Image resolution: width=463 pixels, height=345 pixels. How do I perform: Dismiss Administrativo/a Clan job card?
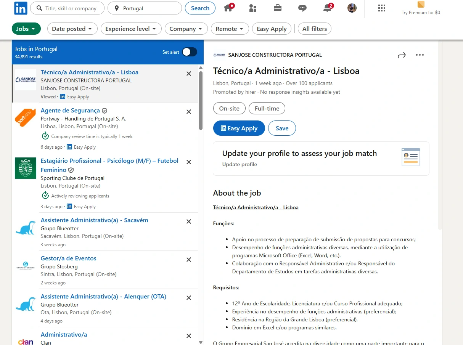(189, 336)
